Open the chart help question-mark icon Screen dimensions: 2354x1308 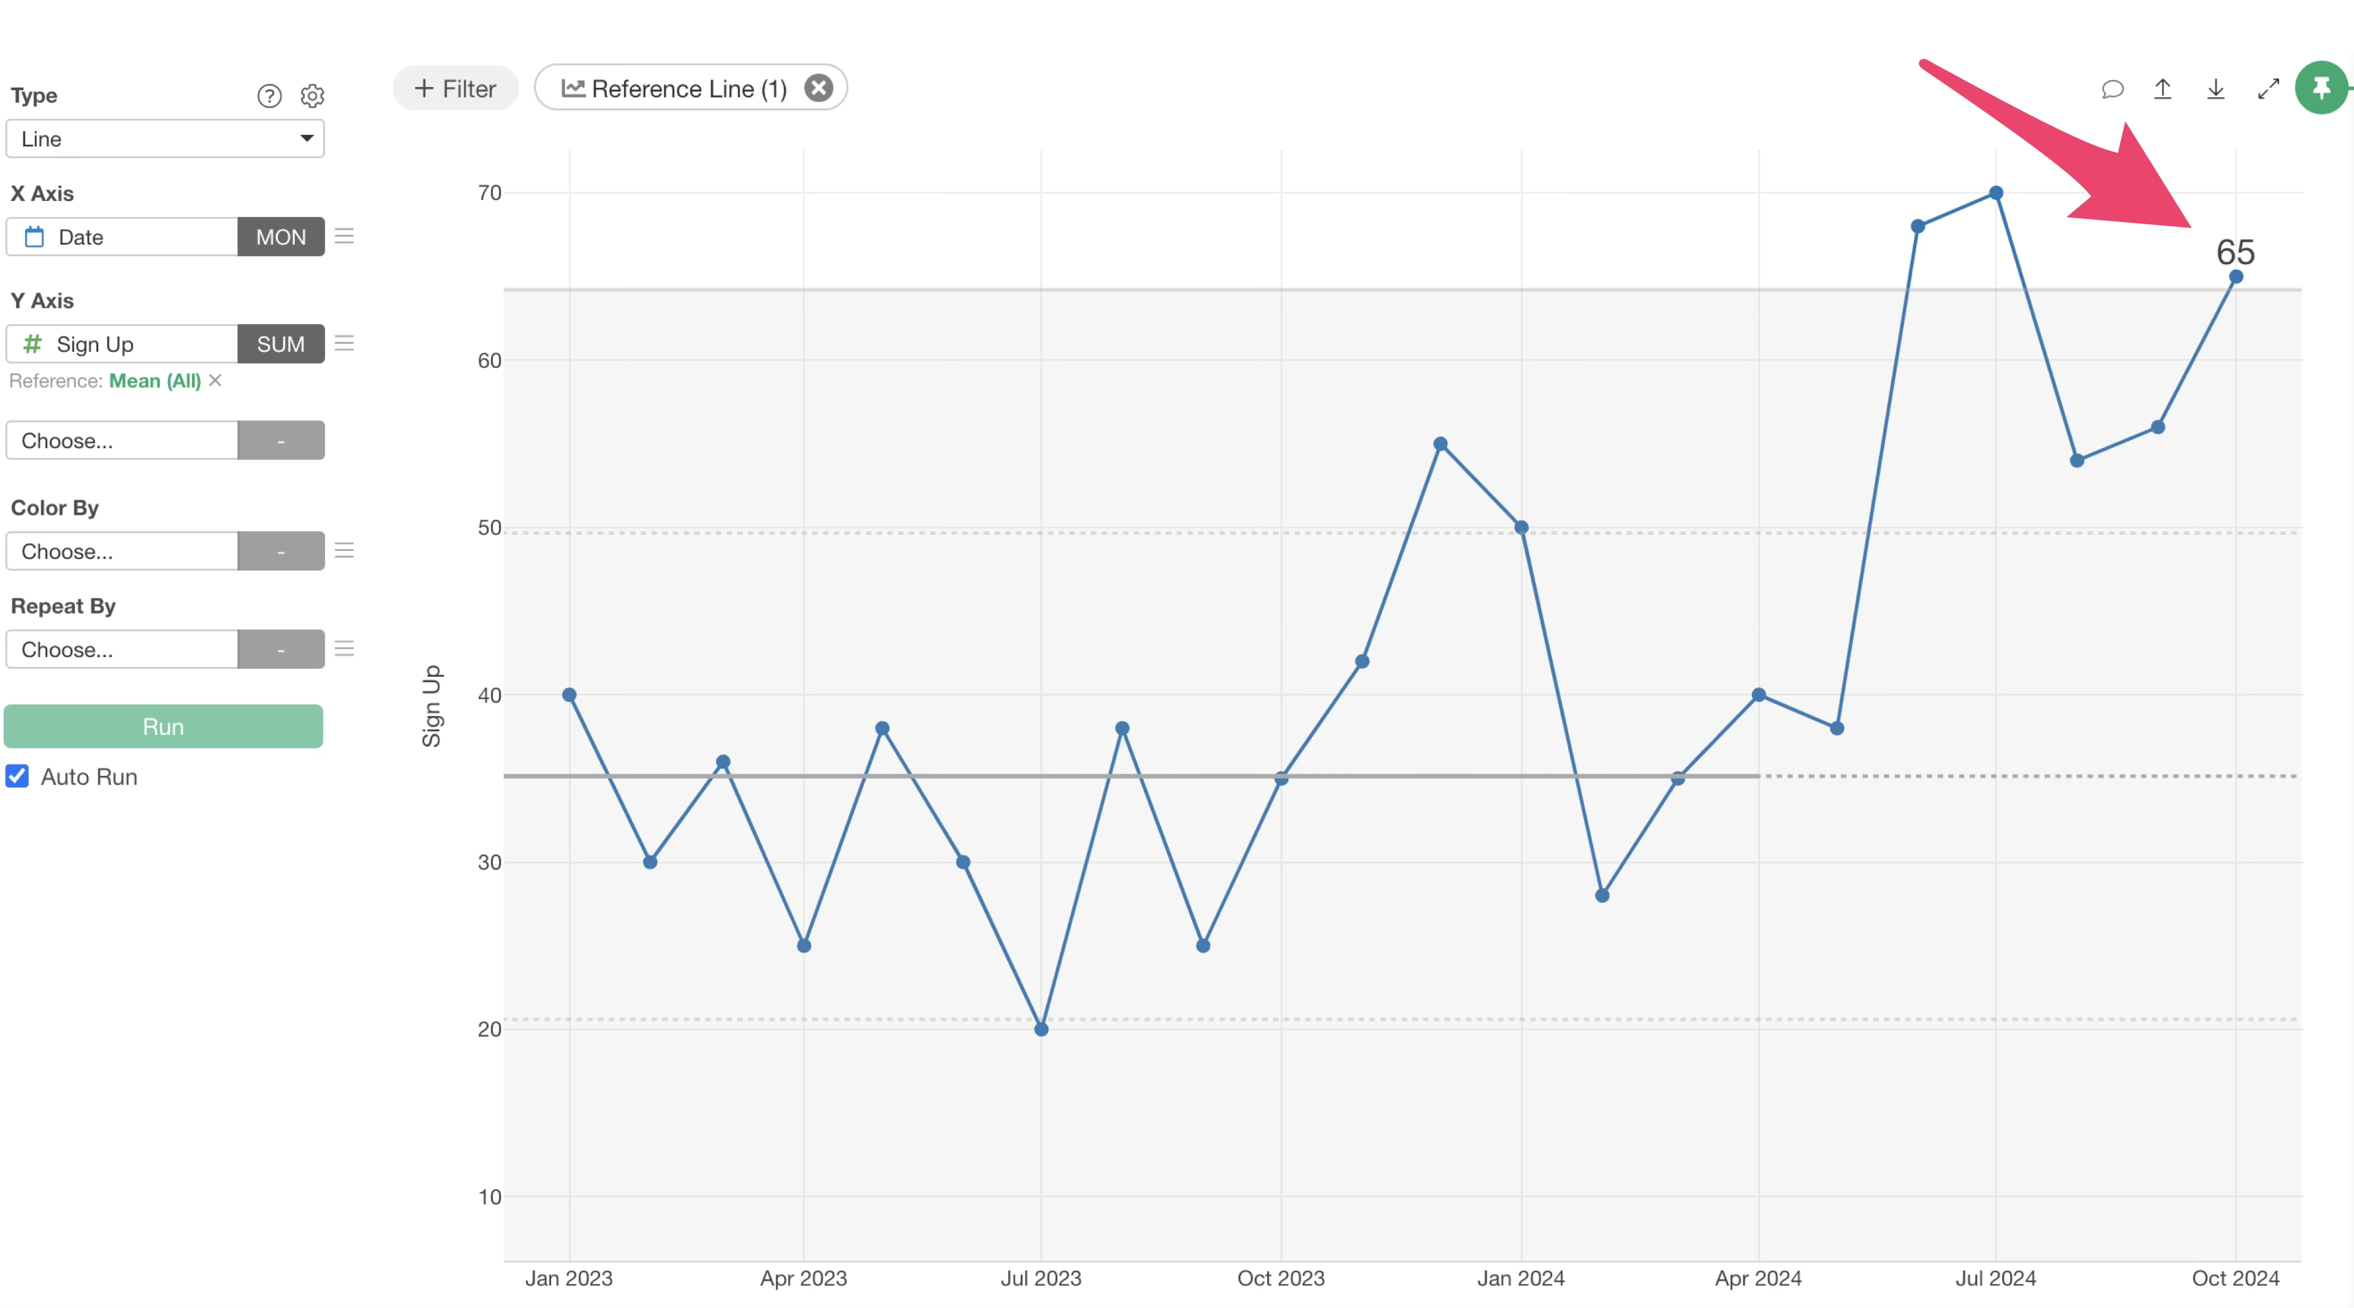pos(269,96)
